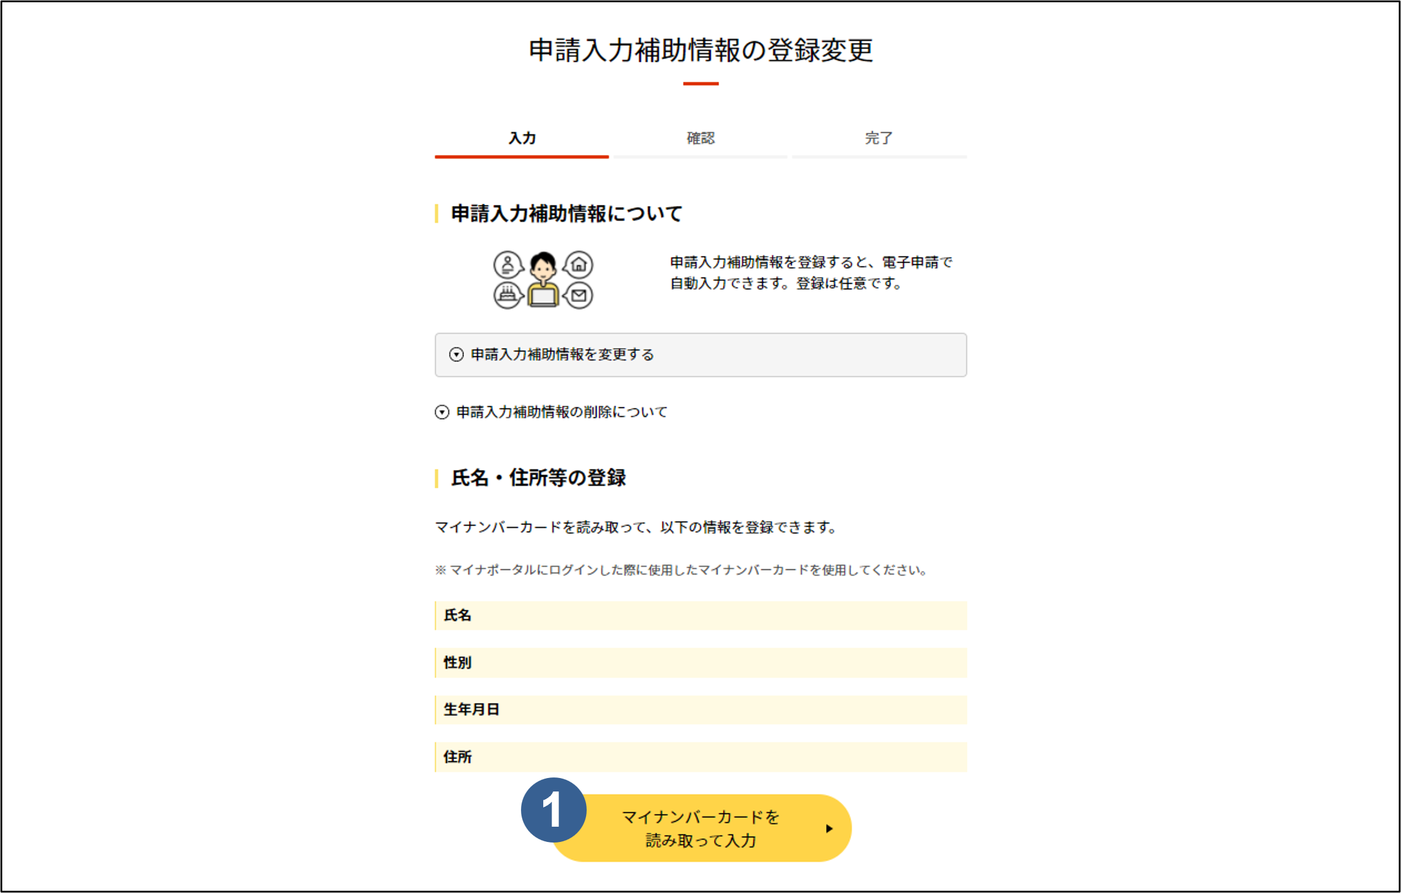This screenshot has height=893, width=1401.
Task: Click the 申請入力補助情報の登録変更 page title
Action: click(700, 50)
